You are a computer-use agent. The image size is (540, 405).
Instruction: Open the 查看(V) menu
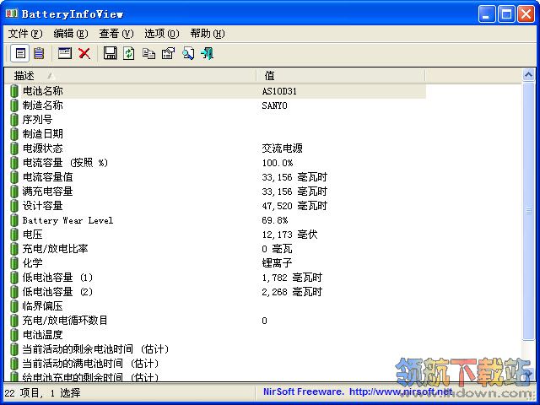pyautogui.click(x=116, y=34)
